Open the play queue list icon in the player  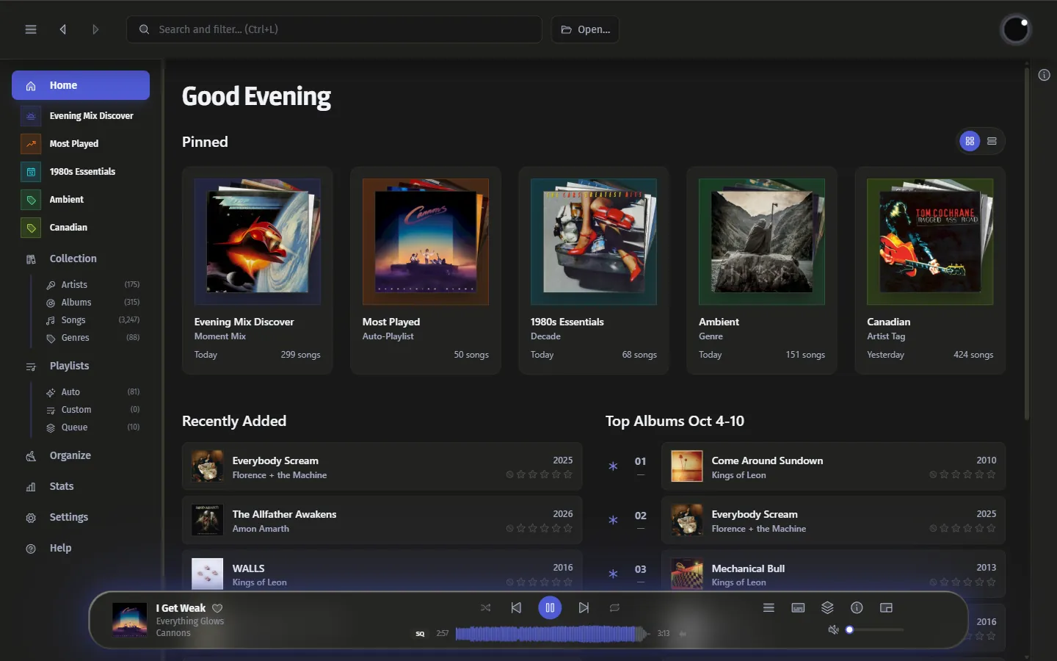pyautogui.click(x=769, y=607)
